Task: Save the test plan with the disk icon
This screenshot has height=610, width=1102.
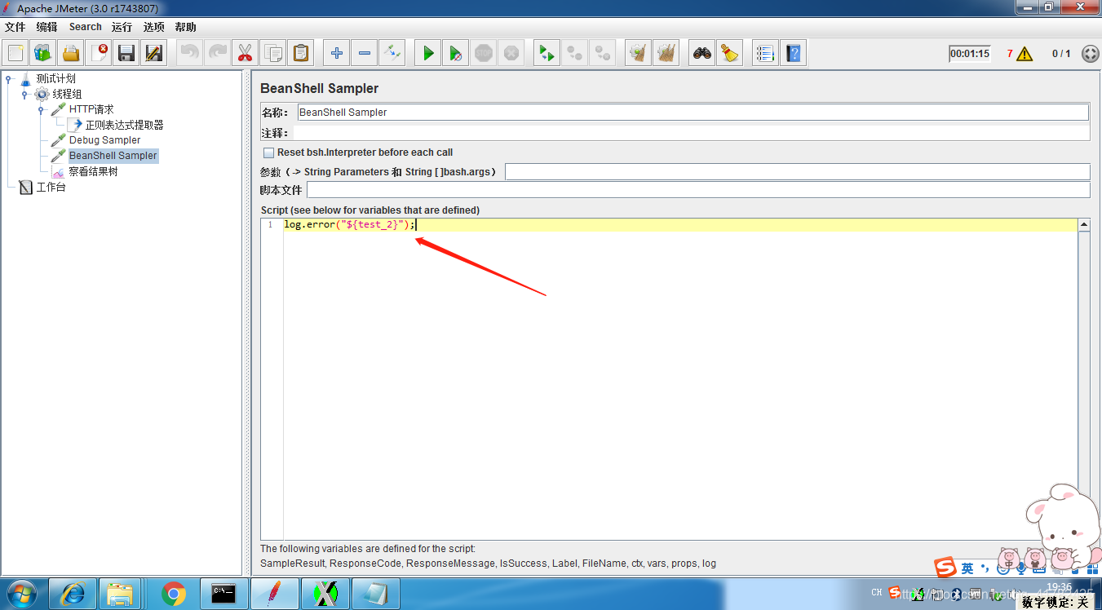Action: click(x=126, y=54)
